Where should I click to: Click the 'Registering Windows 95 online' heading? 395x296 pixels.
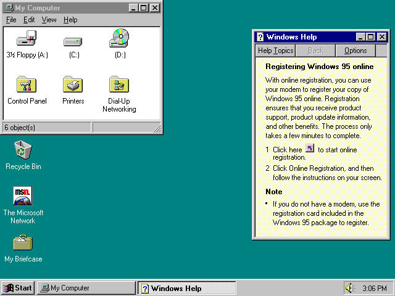point(320,67)
